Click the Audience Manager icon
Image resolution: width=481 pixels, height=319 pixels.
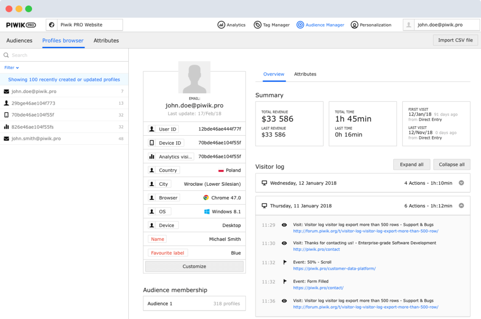(300, 24)
